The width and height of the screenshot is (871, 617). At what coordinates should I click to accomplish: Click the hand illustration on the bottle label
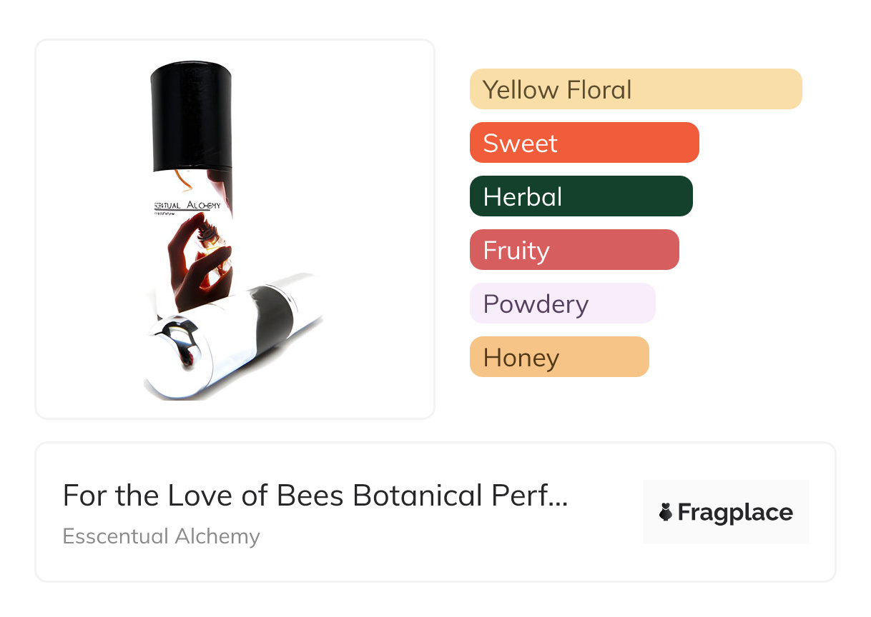click(x=193, y=264)
